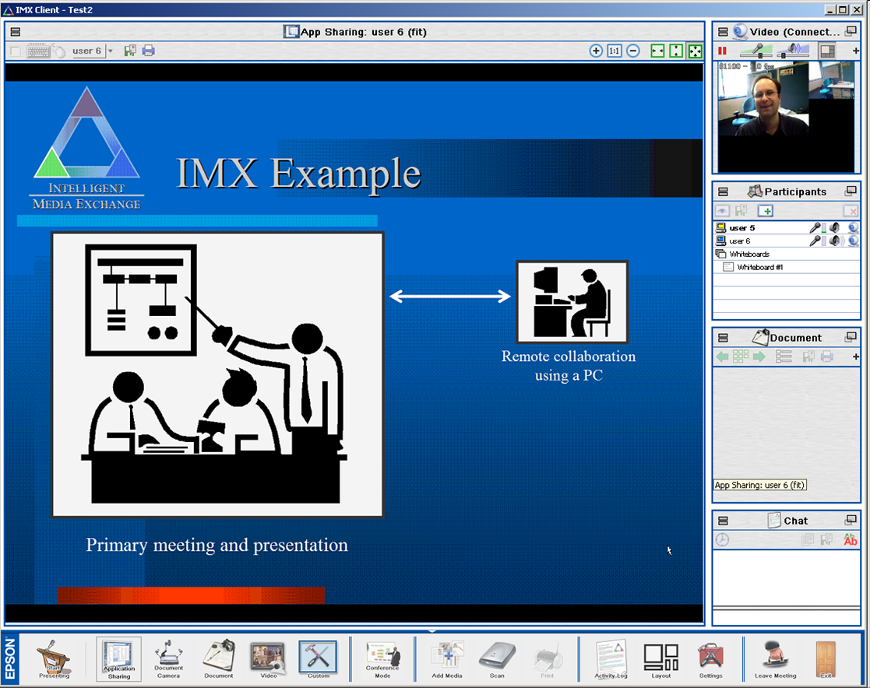Detach the Participants panel into a window
The height and width of the screenshot is (688, 870).
click(851, 191)
